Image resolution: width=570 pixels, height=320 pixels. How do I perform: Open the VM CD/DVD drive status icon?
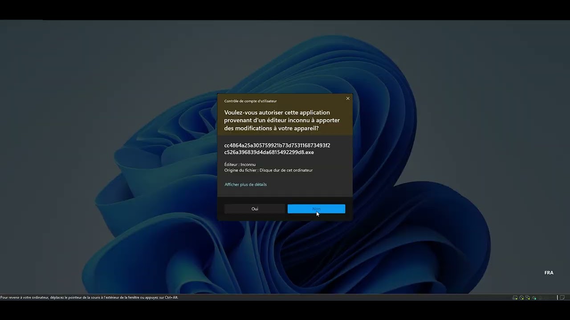point(521,298)
